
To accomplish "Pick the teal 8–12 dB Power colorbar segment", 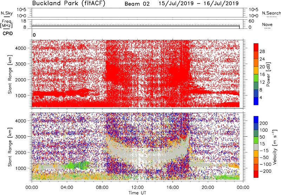I will (256, 86).
